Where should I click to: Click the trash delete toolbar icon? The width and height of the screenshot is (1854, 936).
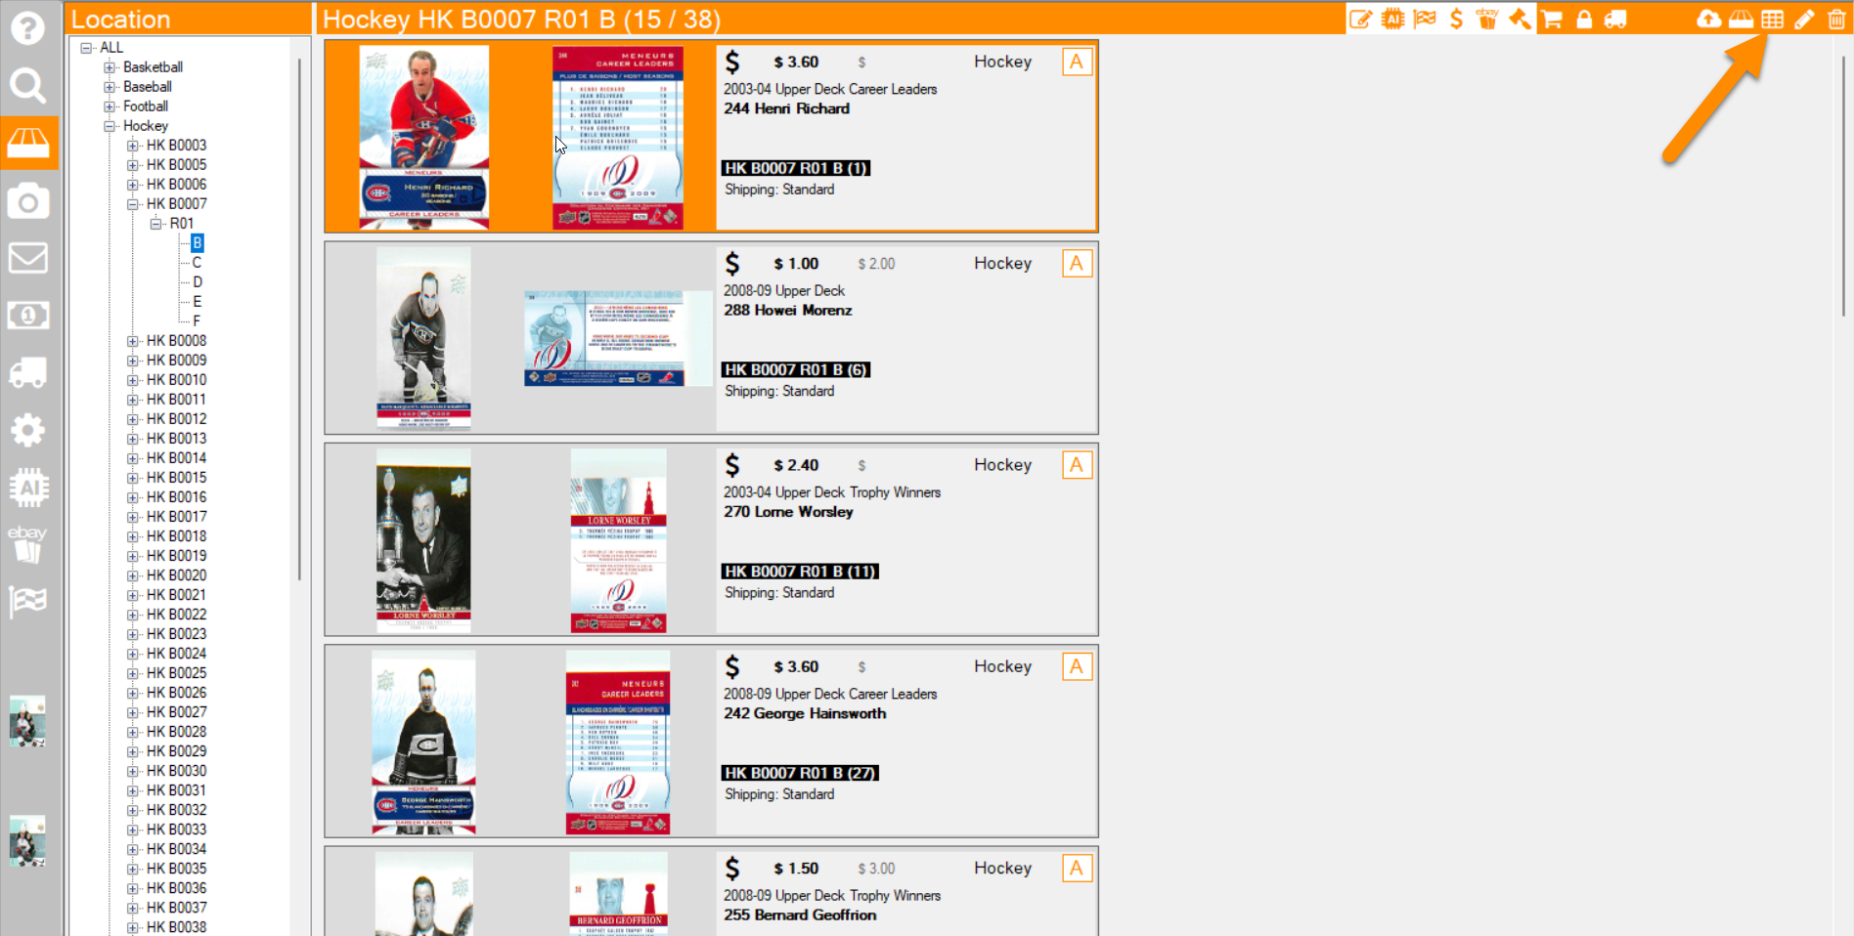(1836, 19)
